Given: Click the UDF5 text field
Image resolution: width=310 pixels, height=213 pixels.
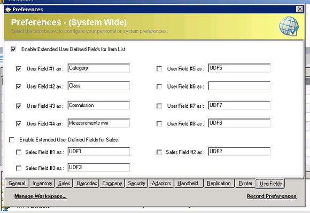Looking at the screenshot, I should click(x=239, y=68).
